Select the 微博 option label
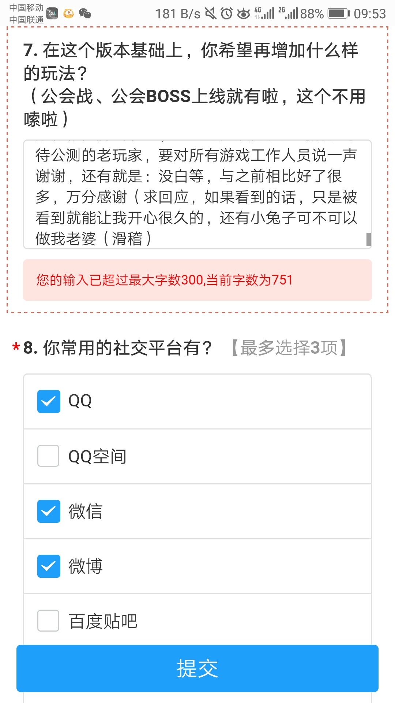 click(86, 566)
